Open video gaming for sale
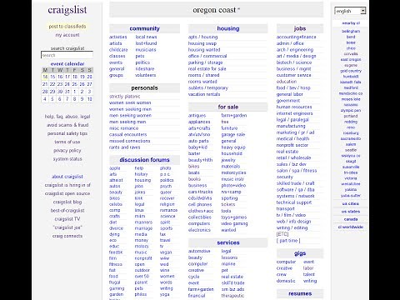Screen dimensions: 400x300 tap(234, 223)
